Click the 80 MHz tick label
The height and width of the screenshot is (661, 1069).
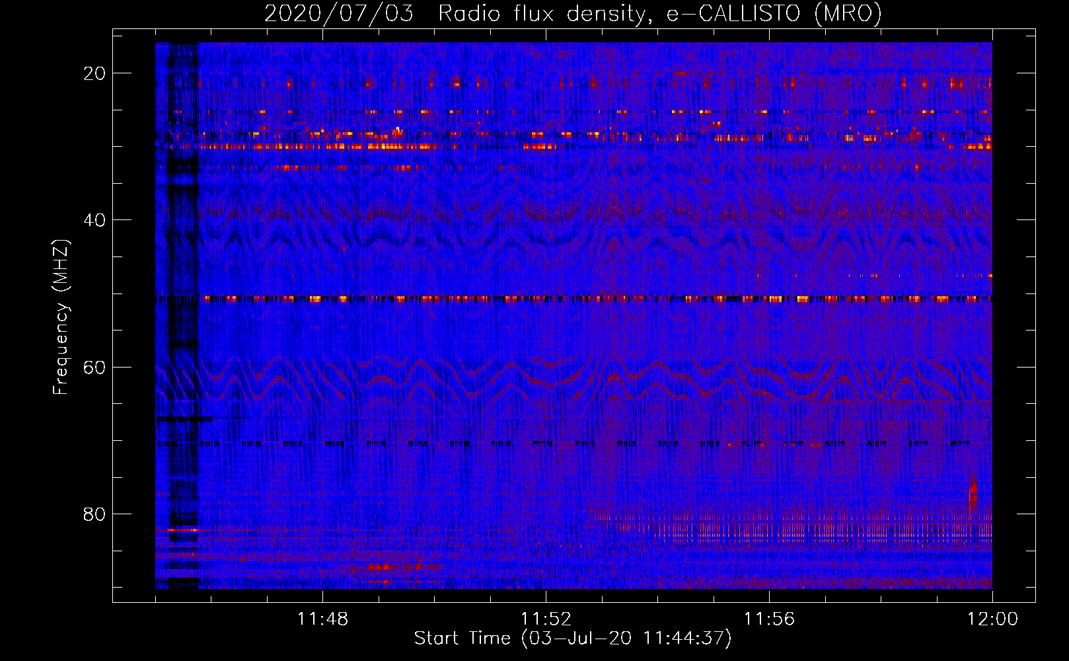[95, 514]
